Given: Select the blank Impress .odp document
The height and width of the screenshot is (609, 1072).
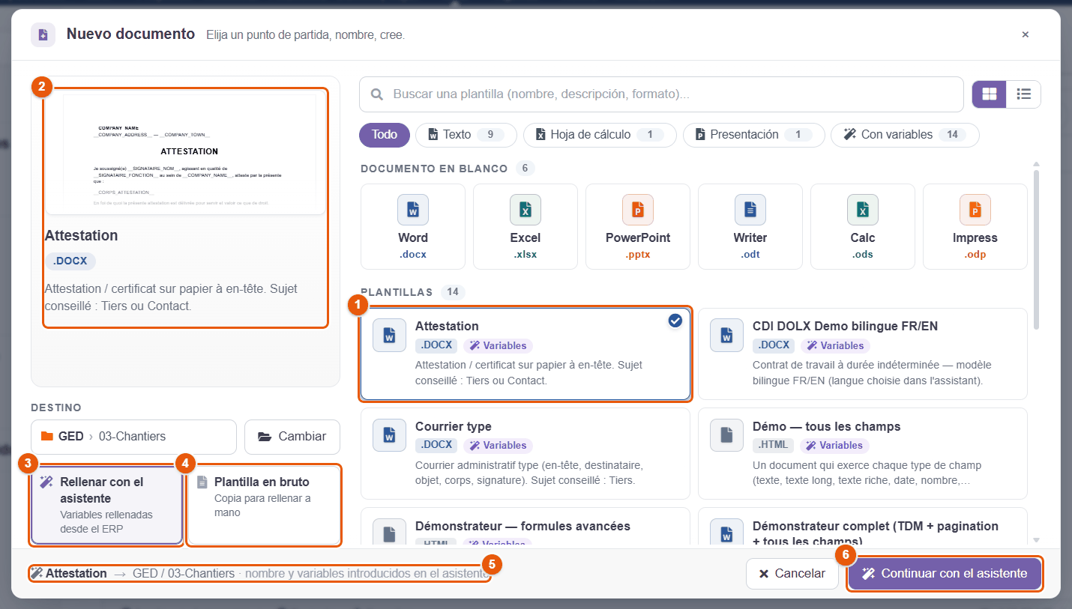Looking at the screenshot, I should pos(975,226).
